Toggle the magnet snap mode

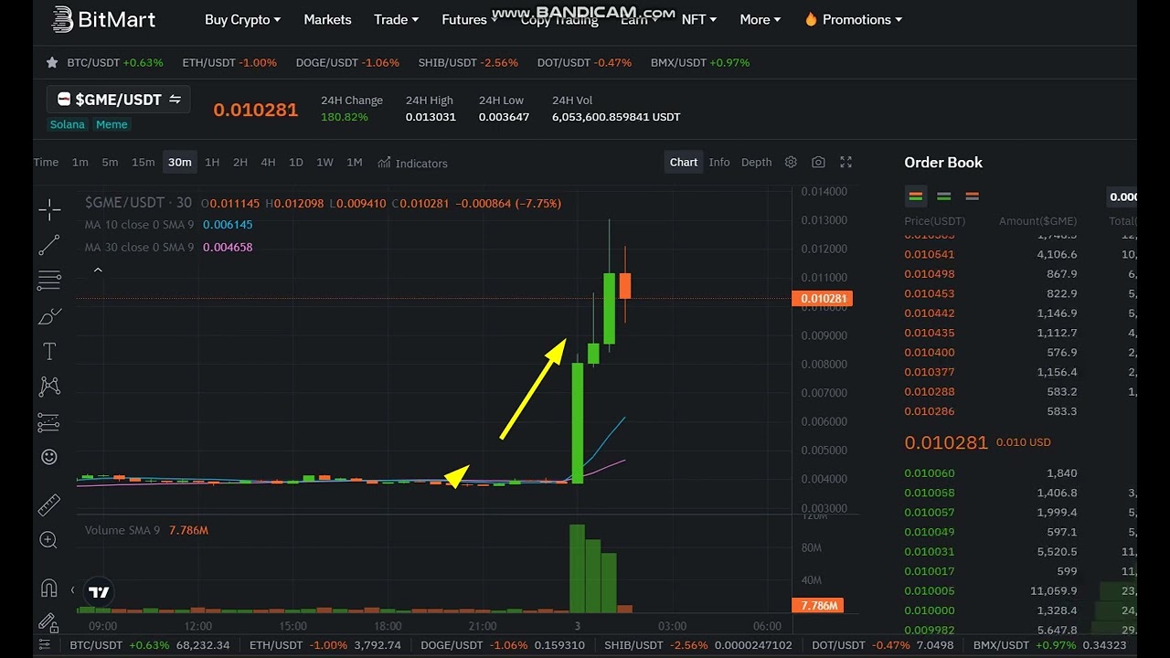click(49, 588)
